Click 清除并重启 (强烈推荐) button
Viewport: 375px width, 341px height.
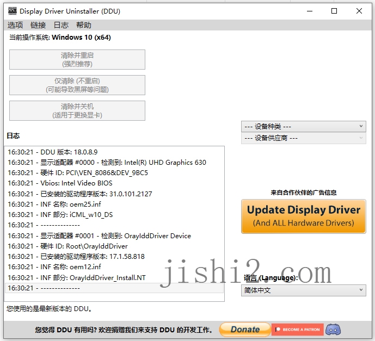pos(77,59)
